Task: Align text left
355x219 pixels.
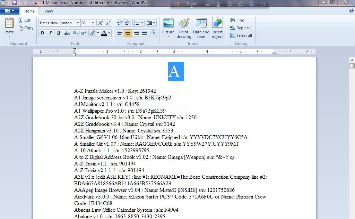Action: coord(120,33)
